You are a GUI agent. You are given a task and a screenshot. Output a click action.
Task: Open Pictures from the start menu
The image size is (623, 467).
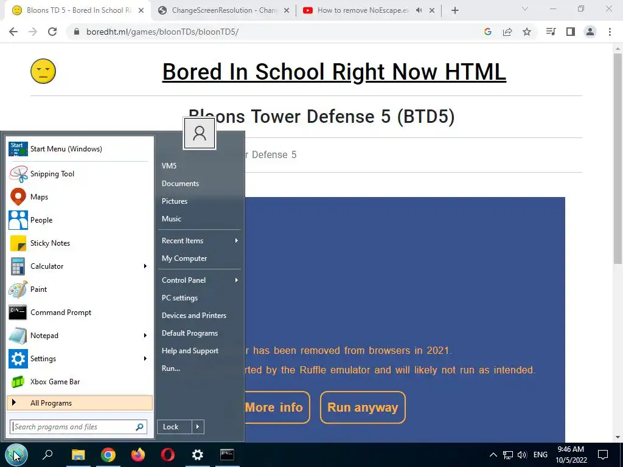click(175, 201)
